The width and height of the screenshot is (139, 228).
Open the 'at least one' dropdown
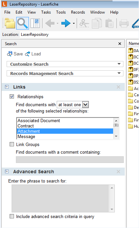tap(85, 105)
